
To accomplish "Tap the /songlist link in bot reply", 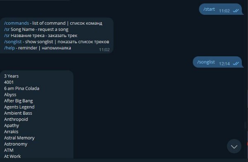I will pyautogui.click(x=13, y=42).
